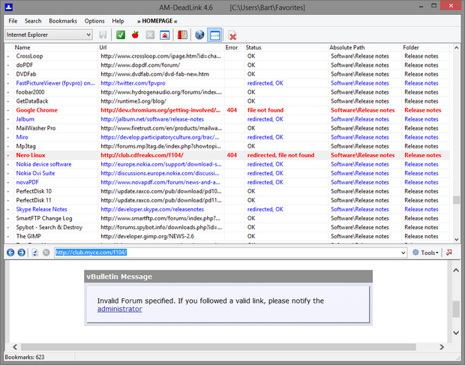Viewport: 465px width, 365px height.
Task: Select the Nokia Ovi Suite bookmark
Action: 35,173
